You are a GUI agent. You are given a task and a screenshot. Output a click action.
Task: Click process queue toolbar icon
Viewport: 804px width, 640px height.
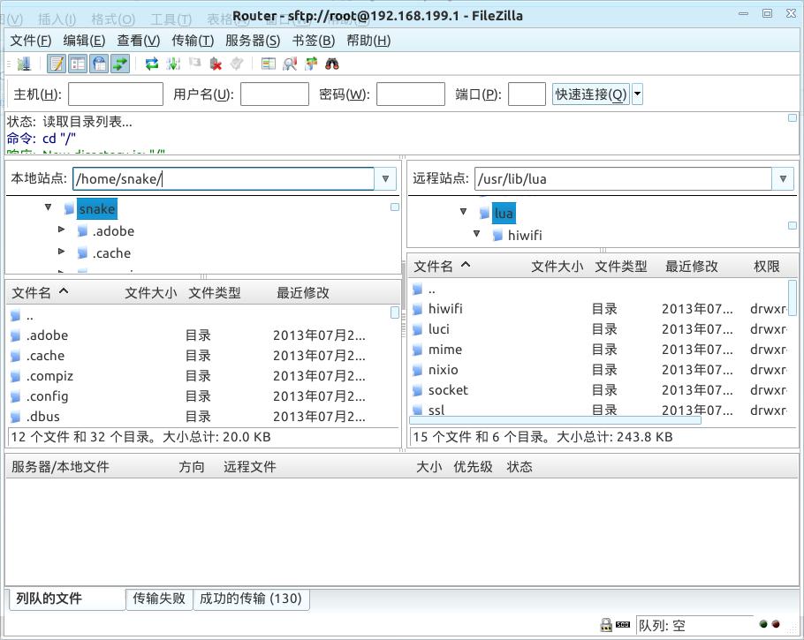pos(173,64)
